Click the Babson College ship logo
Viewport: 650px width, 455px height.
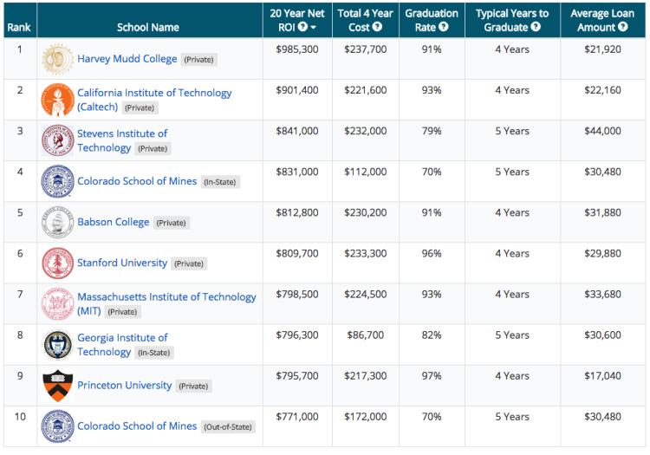(57, 223)
